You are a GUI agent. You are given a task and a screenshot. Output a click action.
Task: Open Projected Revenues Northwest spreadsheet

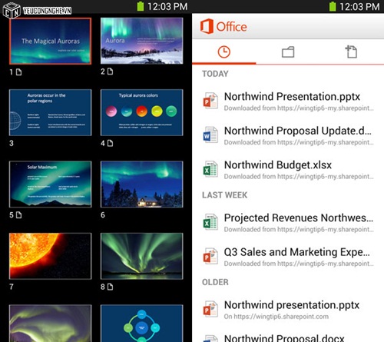[288, 223]
